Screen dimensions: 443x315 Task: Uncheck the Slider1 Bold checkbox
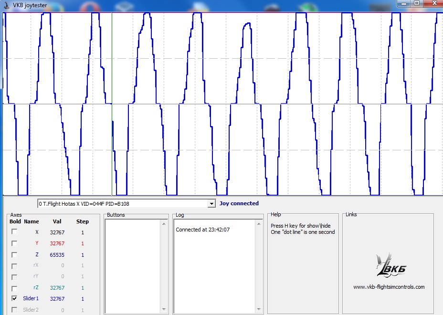[x=14, y=299]
